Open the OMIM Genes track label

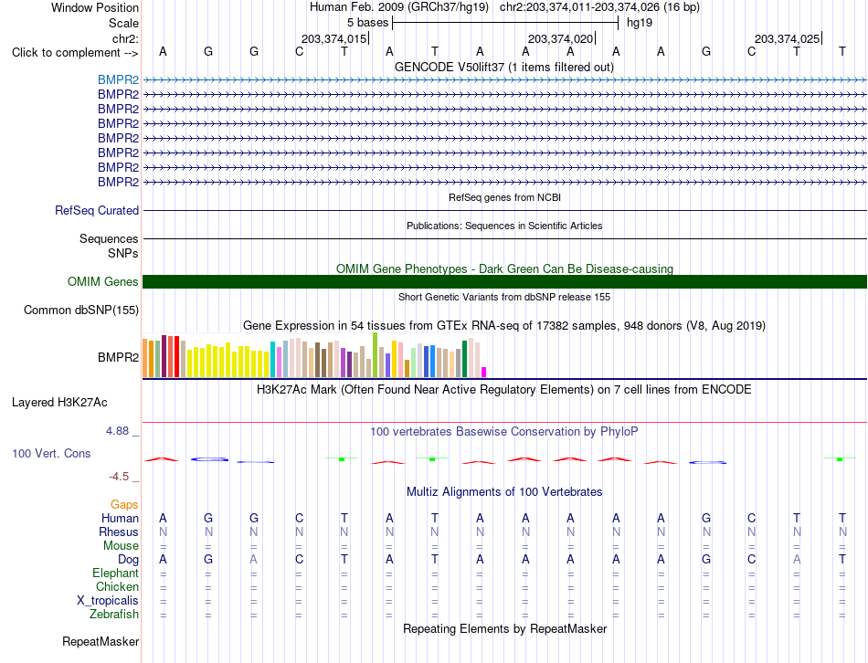click(103, 281)
